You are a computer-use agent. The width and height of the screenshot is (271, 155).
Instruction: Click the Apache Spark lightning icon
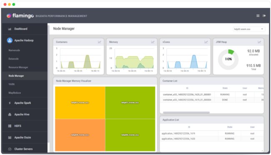(x=10, y=103)
